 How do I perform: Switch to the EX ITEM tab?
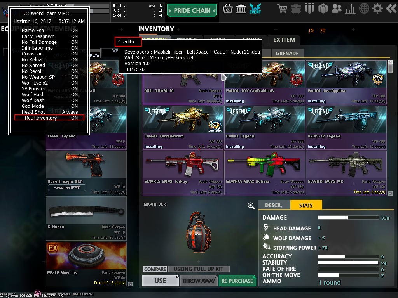[284, 40]
